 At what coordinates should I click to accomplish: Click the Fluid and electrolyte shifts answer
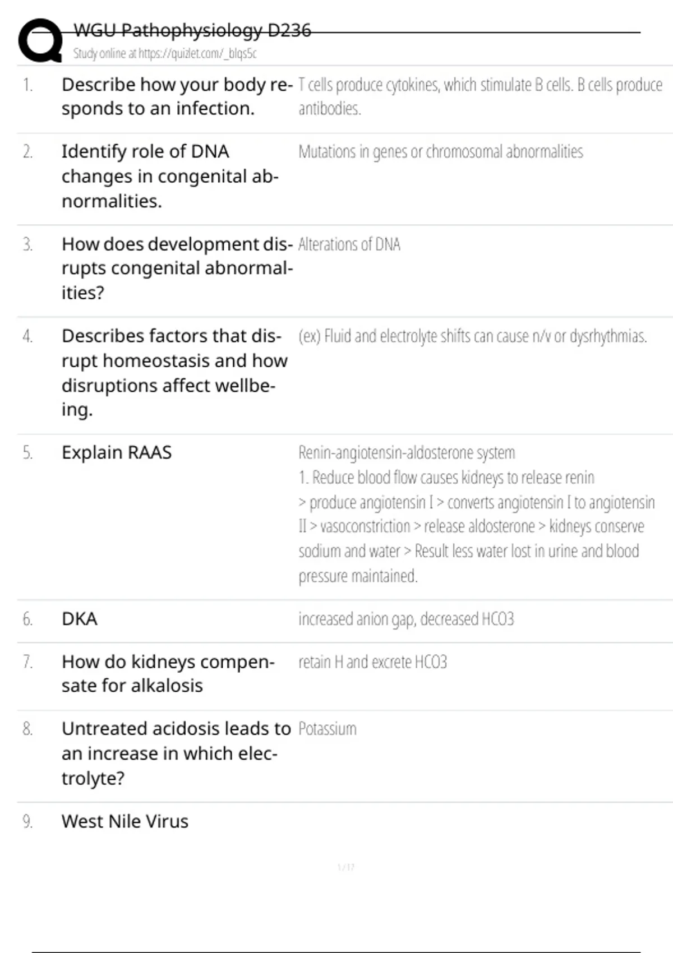coord(472,336)
